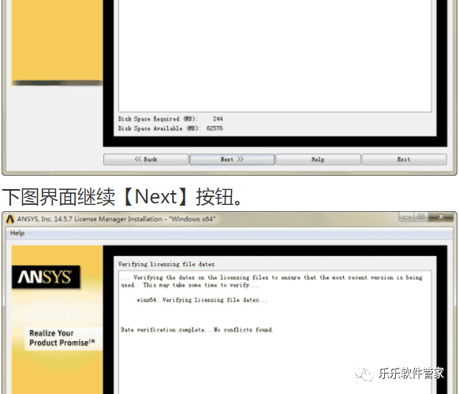
Task: Open the Help menu in License Manager window
Action: [x=17, y=233]
